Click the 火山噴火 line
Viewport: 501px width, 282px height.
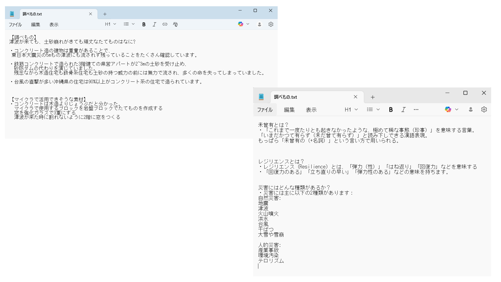268,214
